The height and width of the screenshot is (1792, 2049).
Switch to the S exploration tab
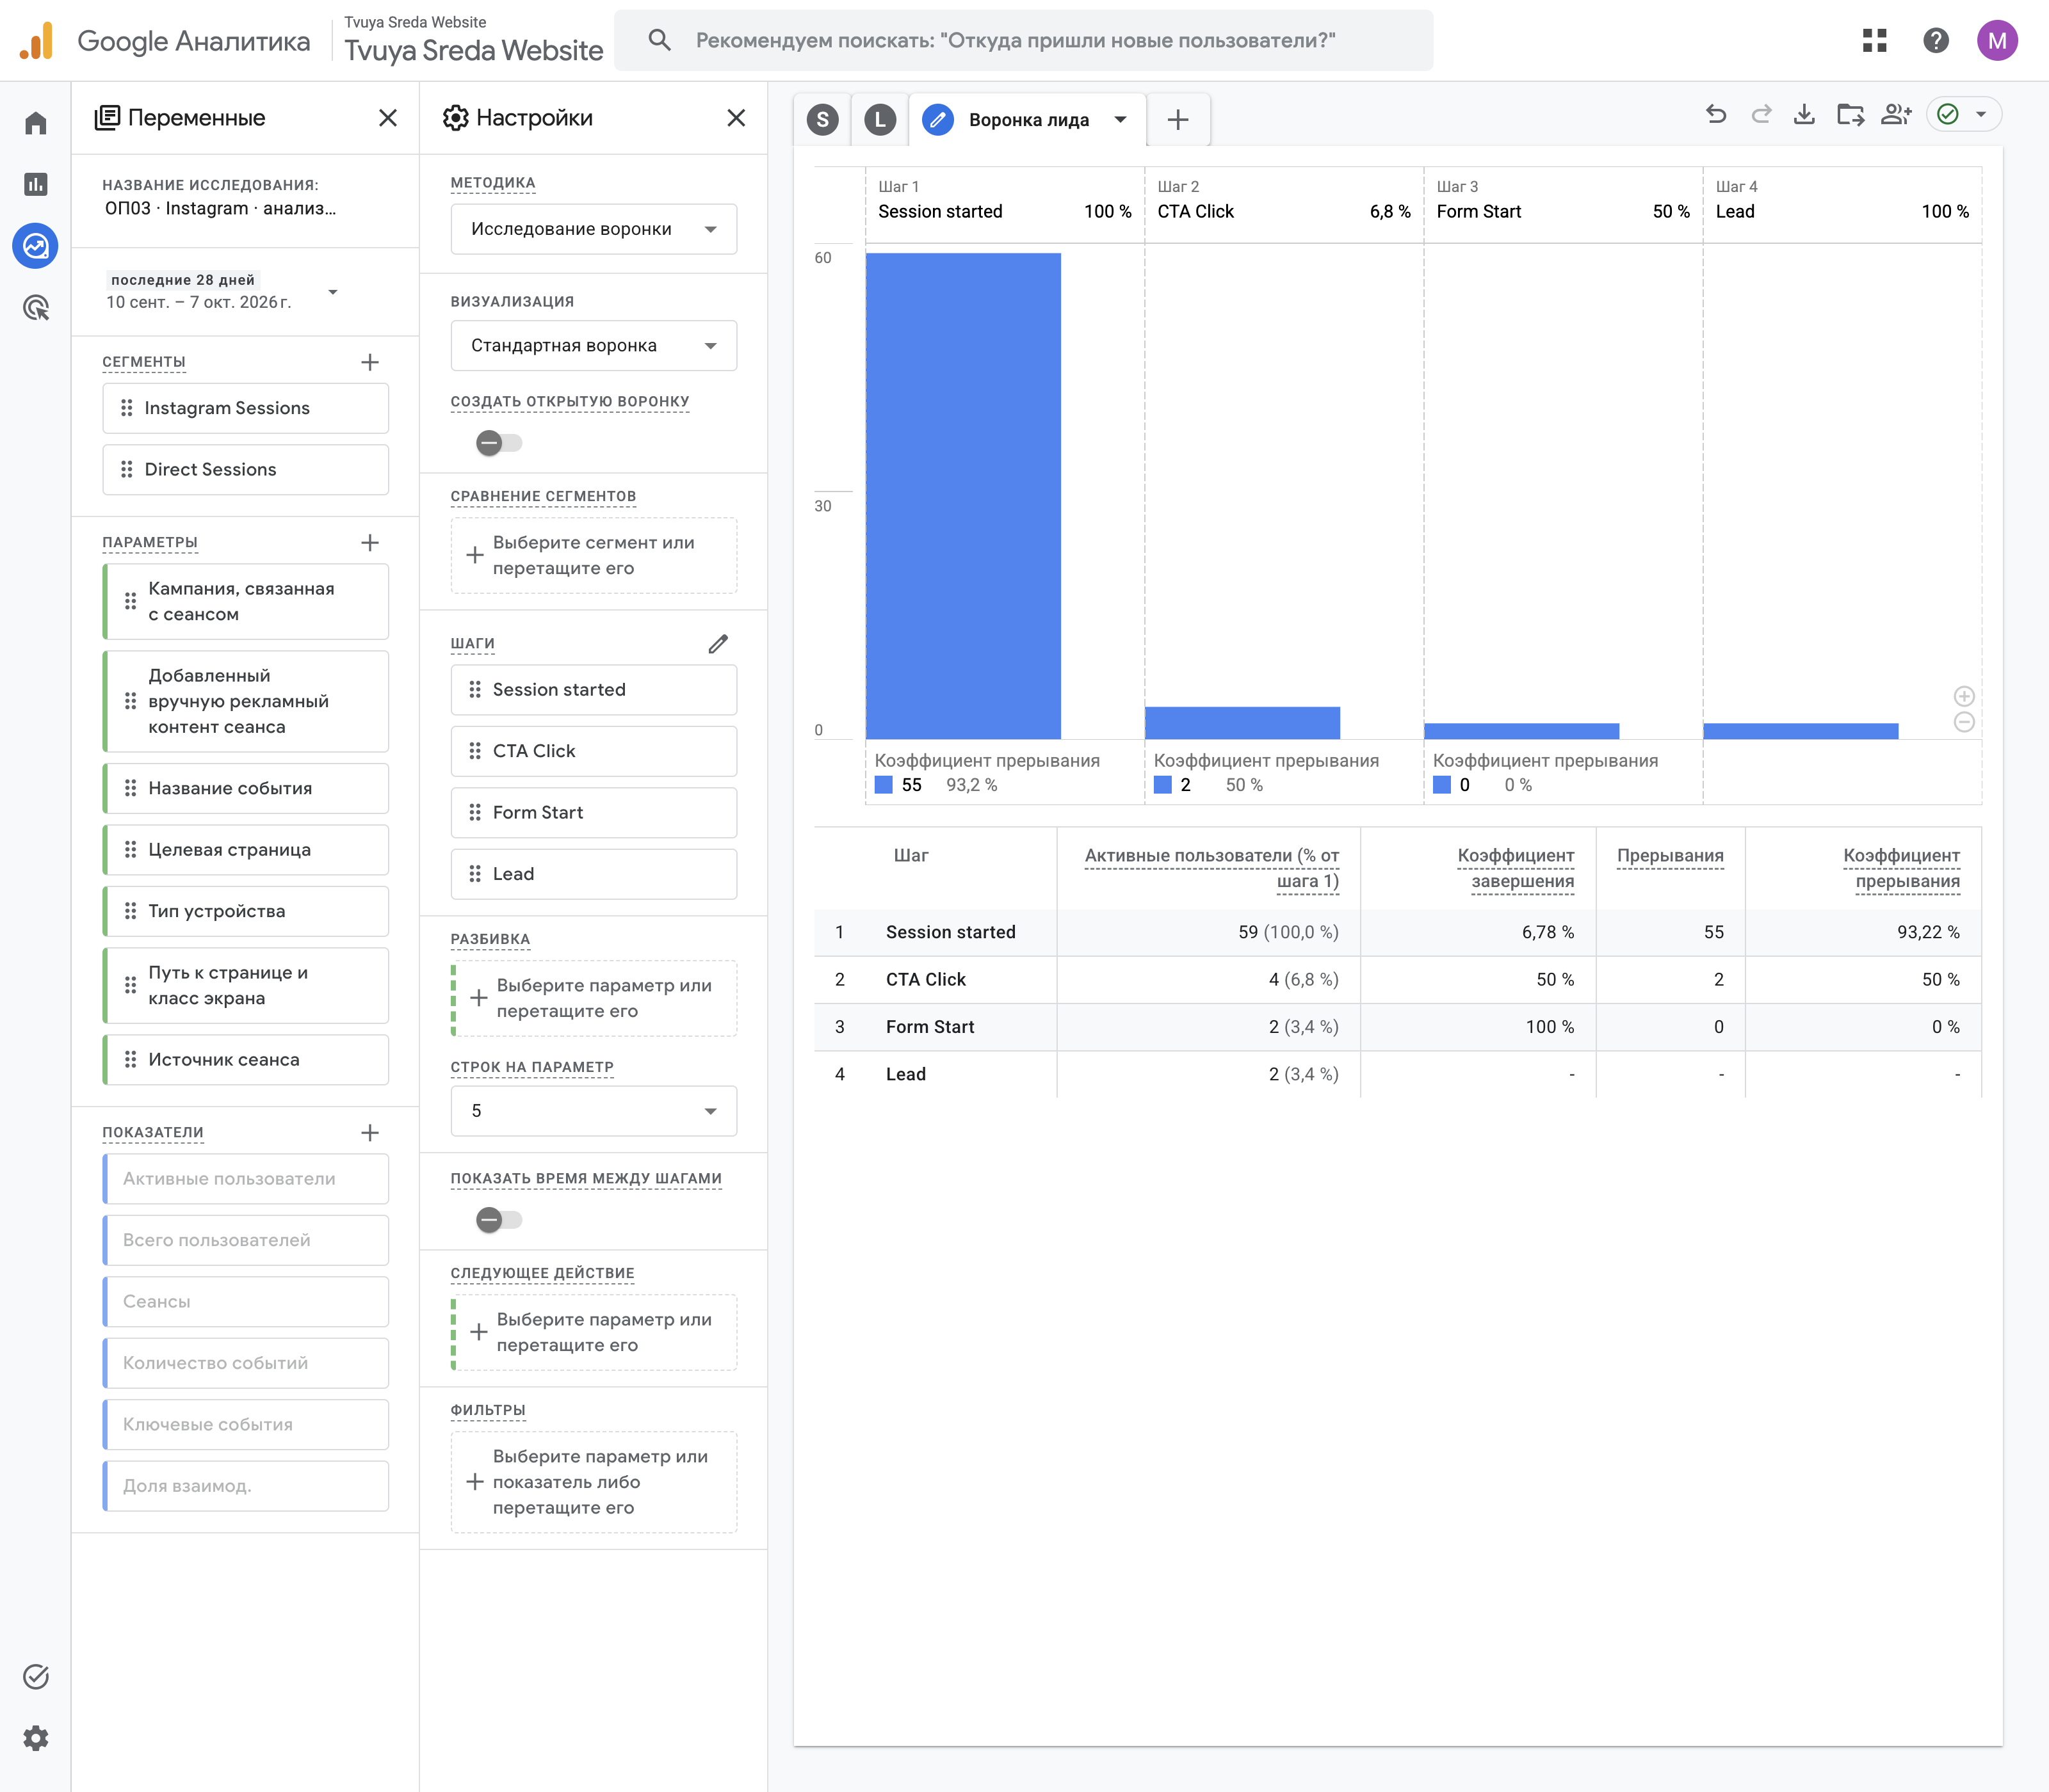coord(822,120)
